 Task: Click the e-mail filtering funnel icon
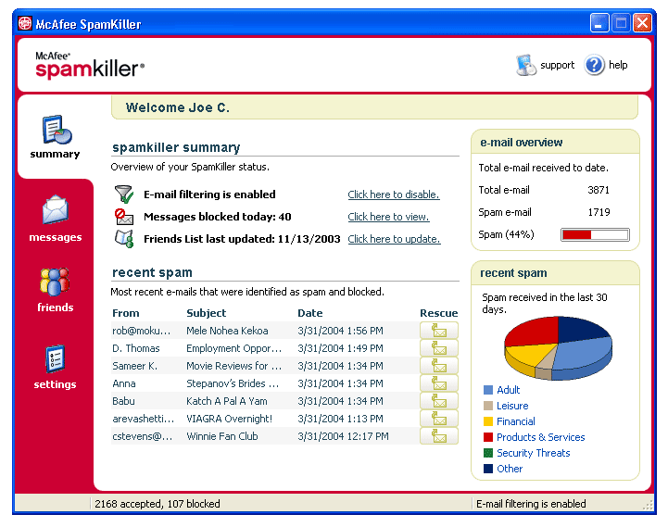124,194
